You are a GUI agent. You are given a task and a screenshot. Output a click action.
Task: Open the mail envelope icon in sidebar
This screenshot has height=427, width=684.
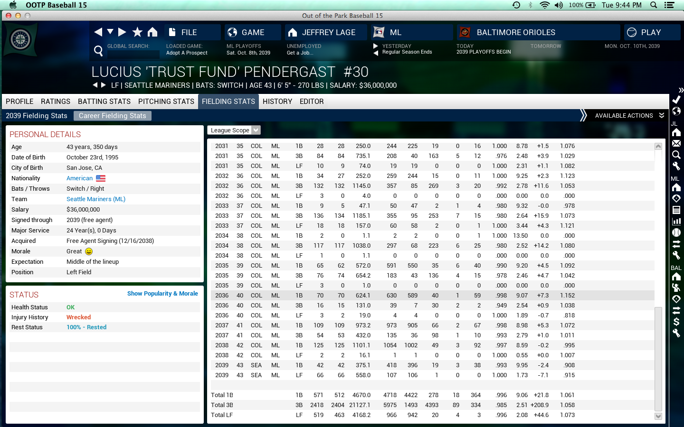[x=676, y=143]
